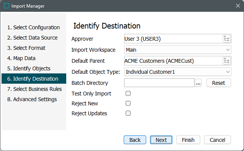Cancel the import wizard
The image size is (244, 151).
[217, 140]
